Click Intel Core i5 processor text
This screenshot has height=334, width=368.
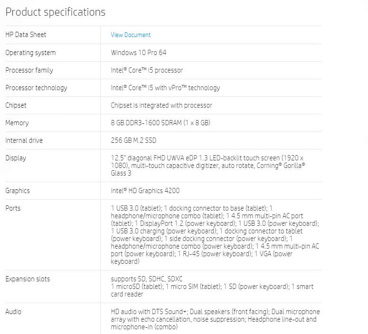[147, 70]
